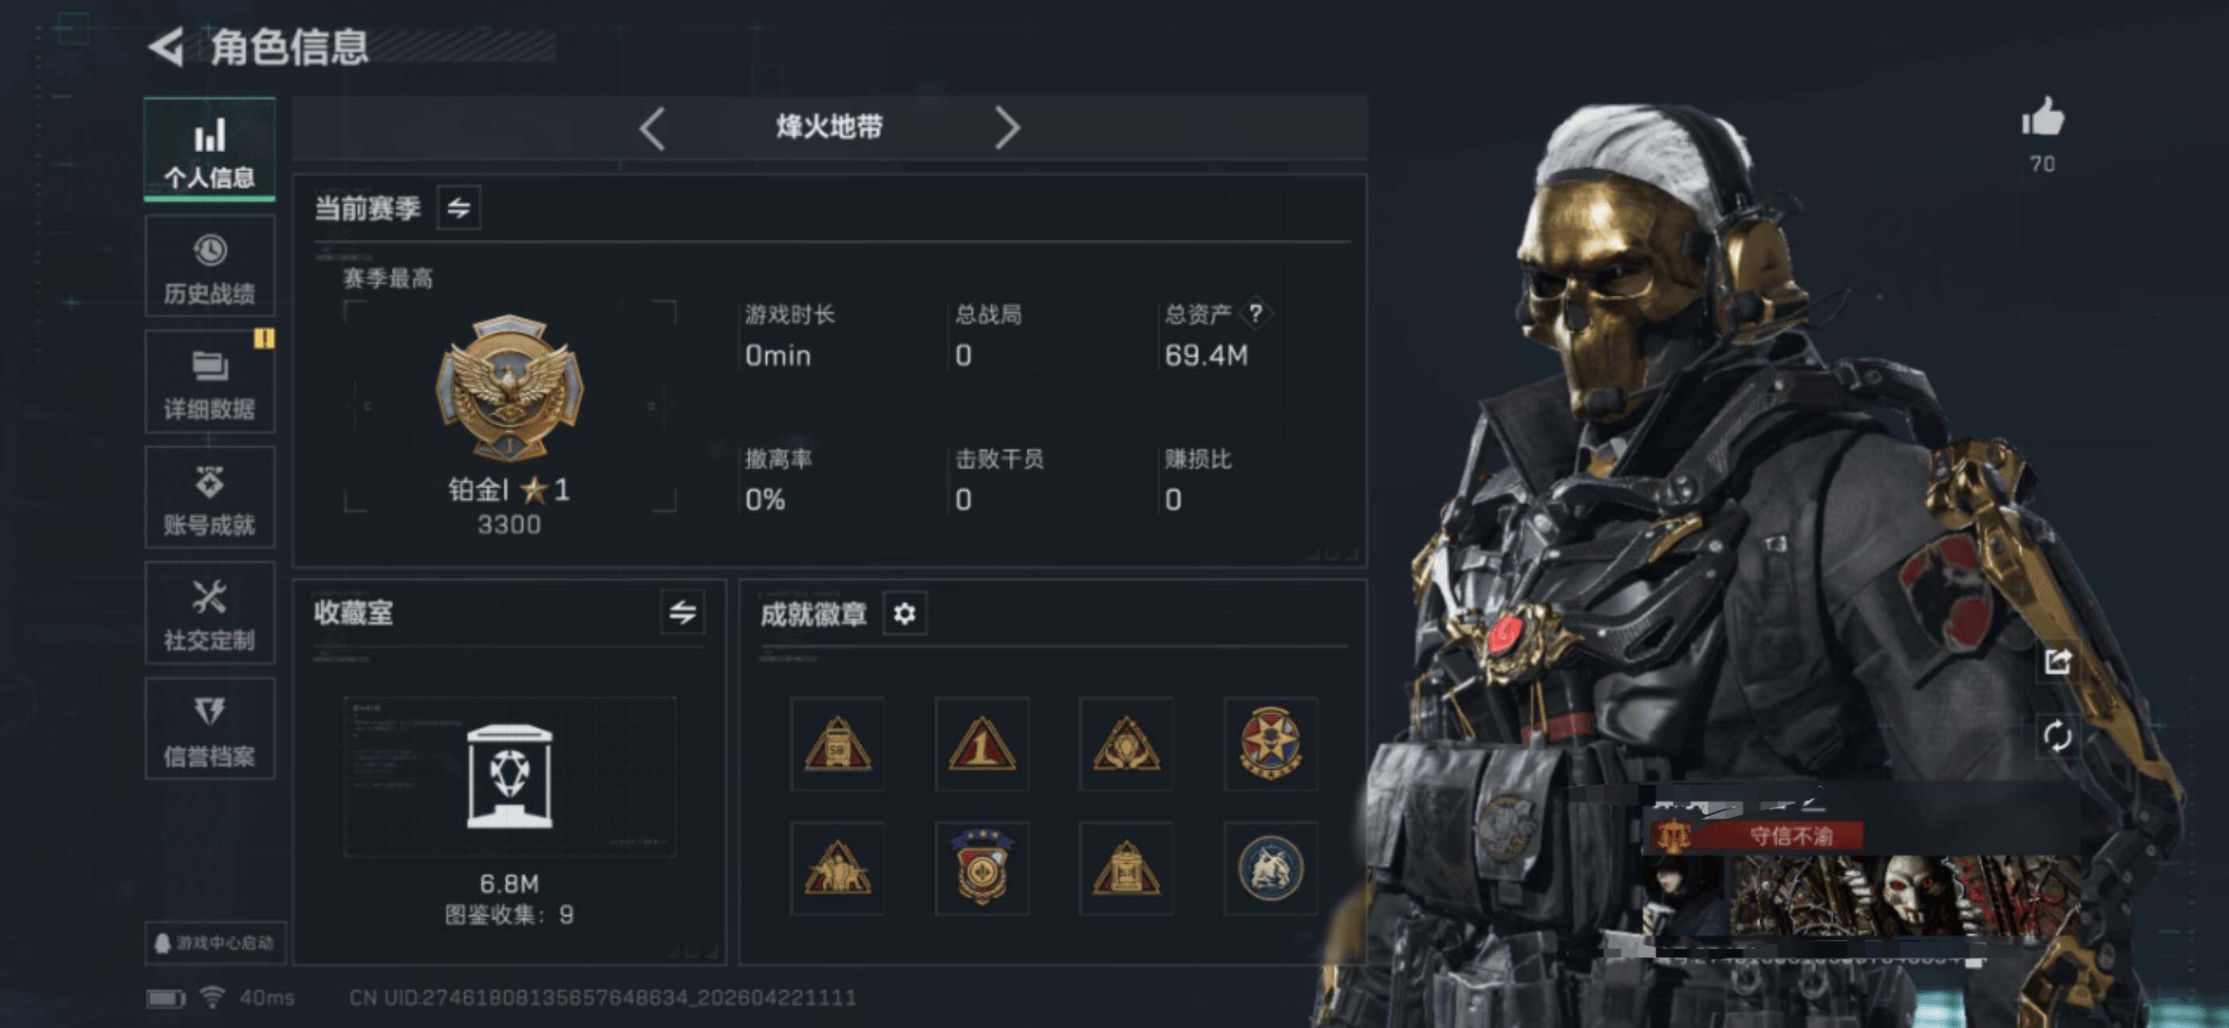Like the profile with the thumbs-up icon
2229x1028 pixels.
[x=2043, y=117]
